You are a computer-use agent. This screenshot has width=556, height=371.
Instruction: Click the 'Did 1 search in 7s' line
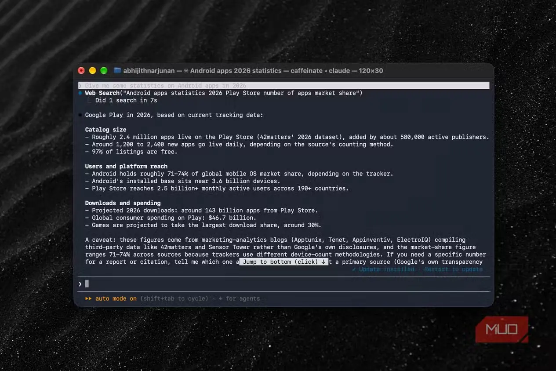click(126, 100)
